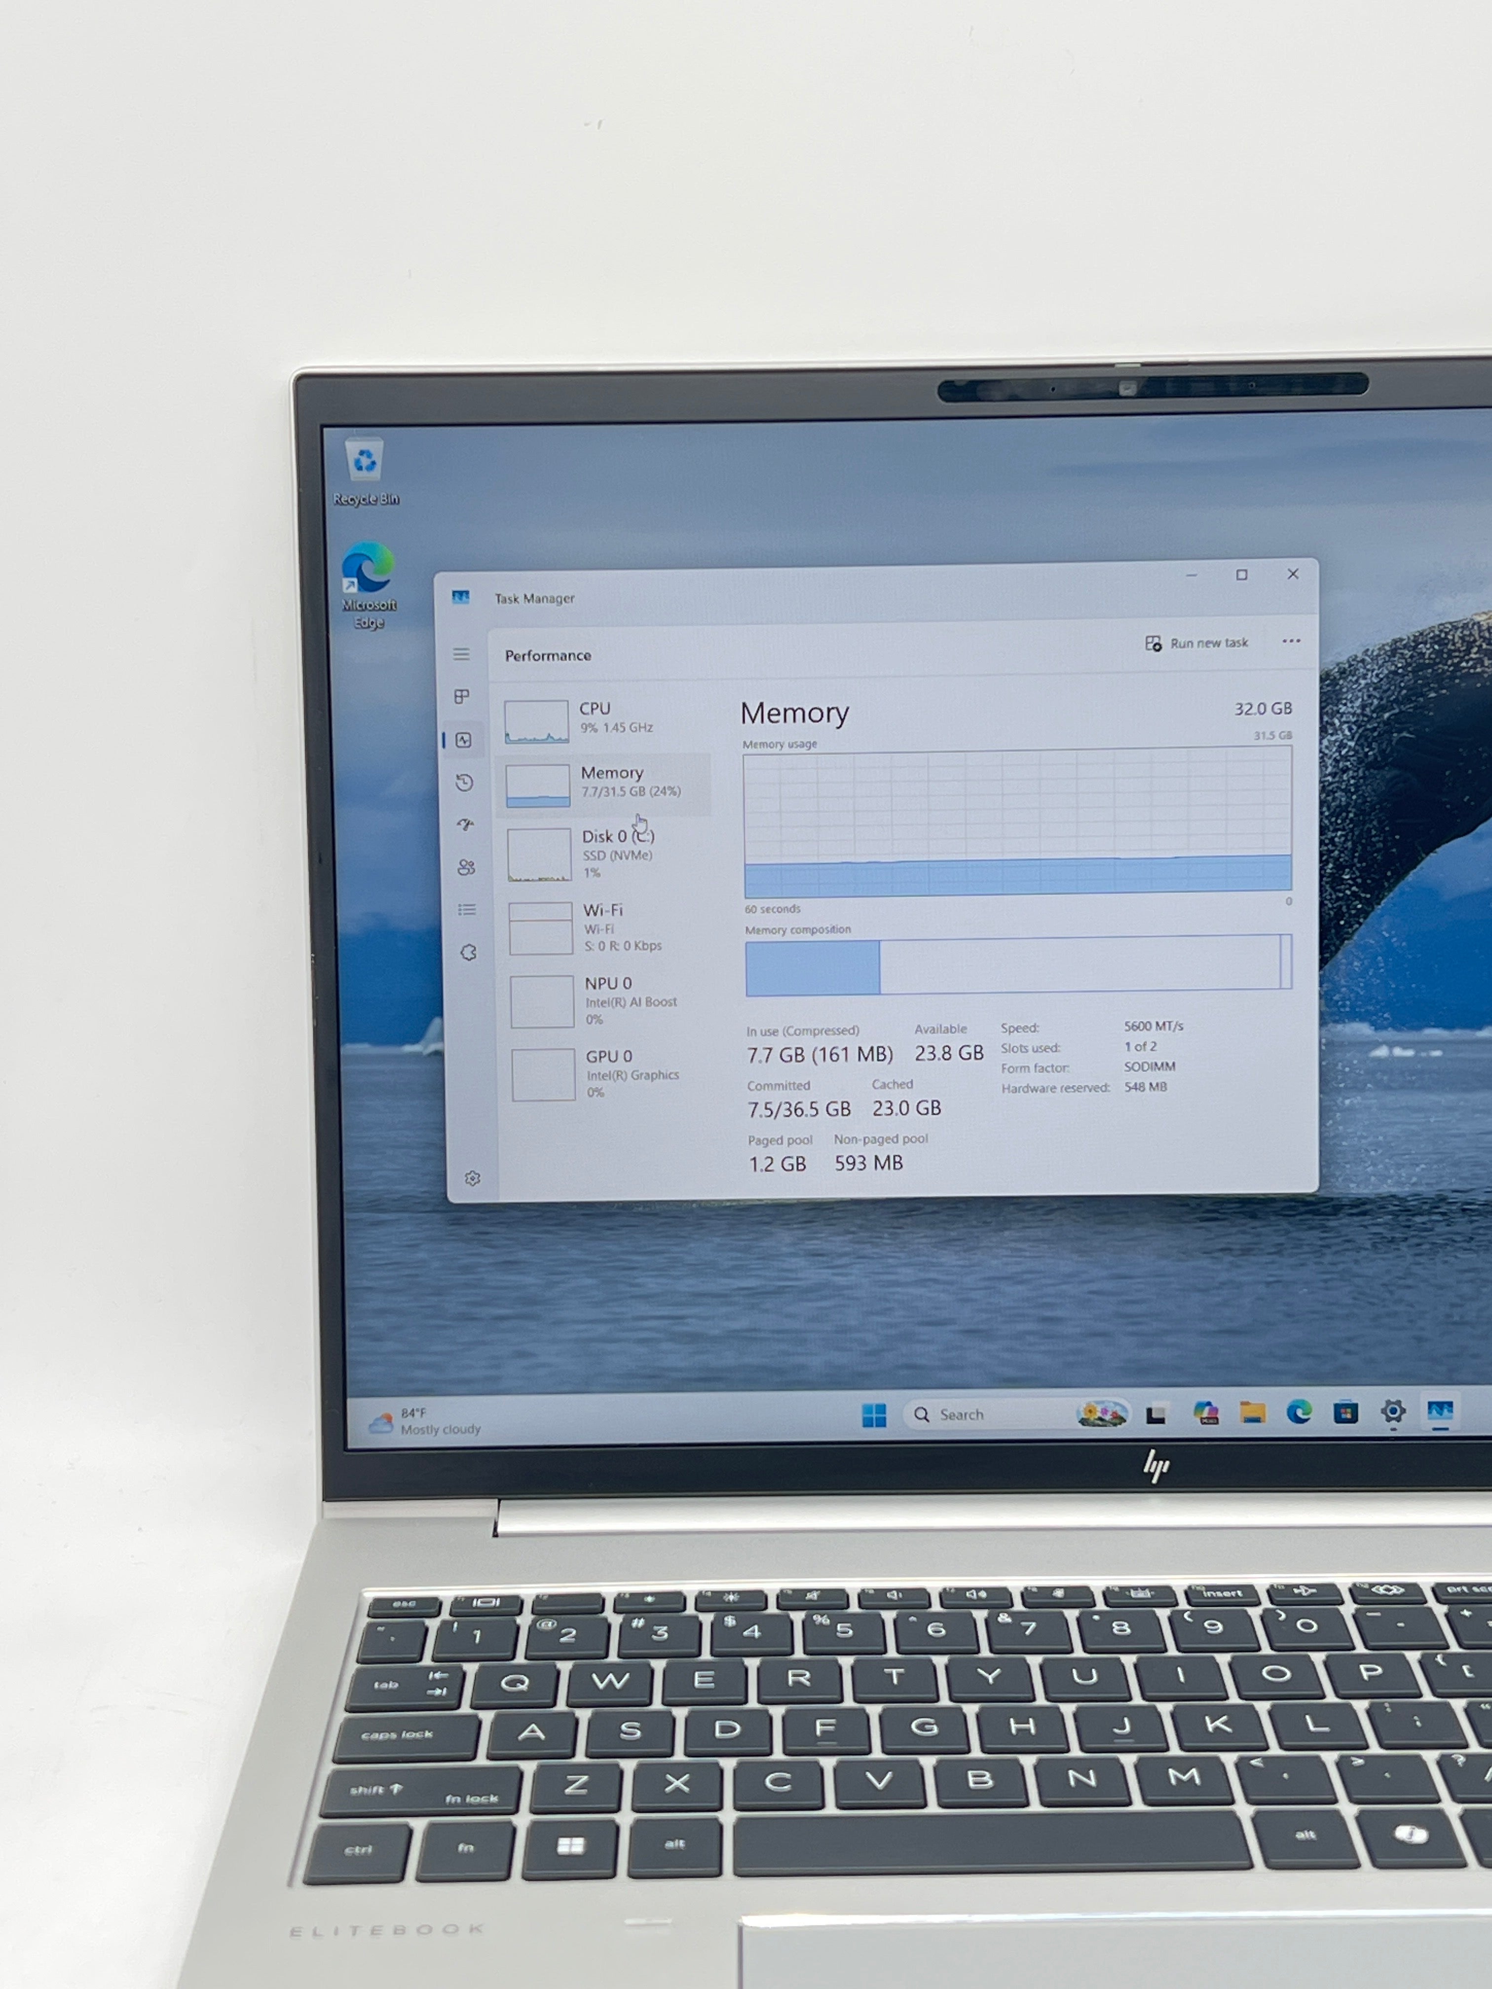The width and height of the screenshot is (1492, 1989).
Task: Open the Details page icon
Action: (x=467, y=910)
